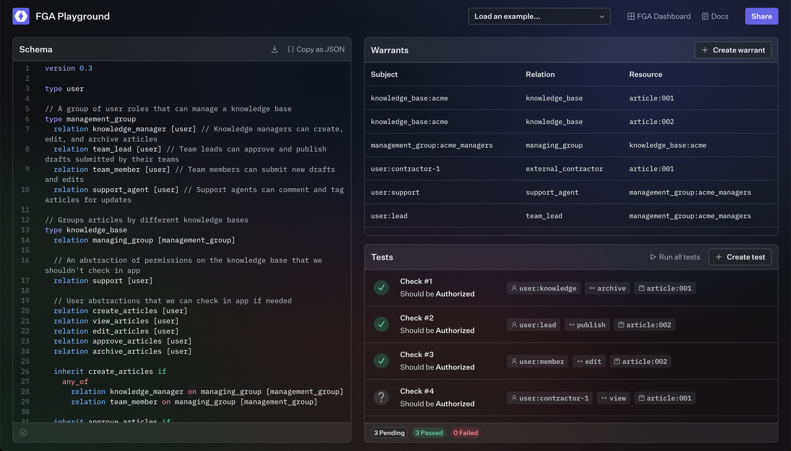Click the FGA Playground logo icon
This screenshot has width=791, height=451.
(21, 16)
